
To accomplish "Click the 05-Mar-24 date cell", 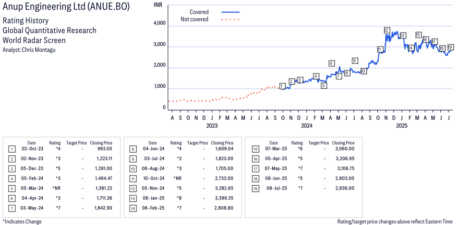I will tap(32, 188).
